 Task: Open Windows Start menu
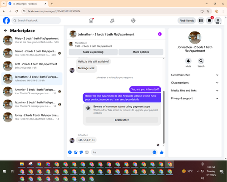pos(4,172)
